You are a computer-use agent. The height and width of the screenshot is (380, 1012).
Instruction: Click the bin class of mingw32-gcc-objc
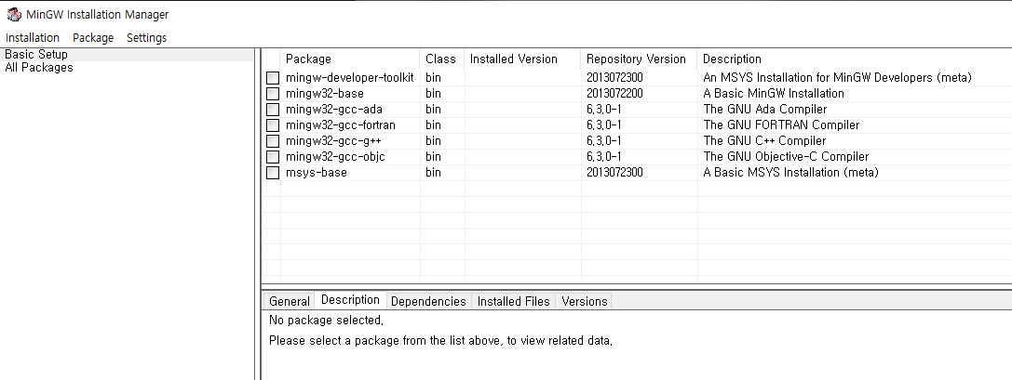pyautogui.click(x=433, y=157)
